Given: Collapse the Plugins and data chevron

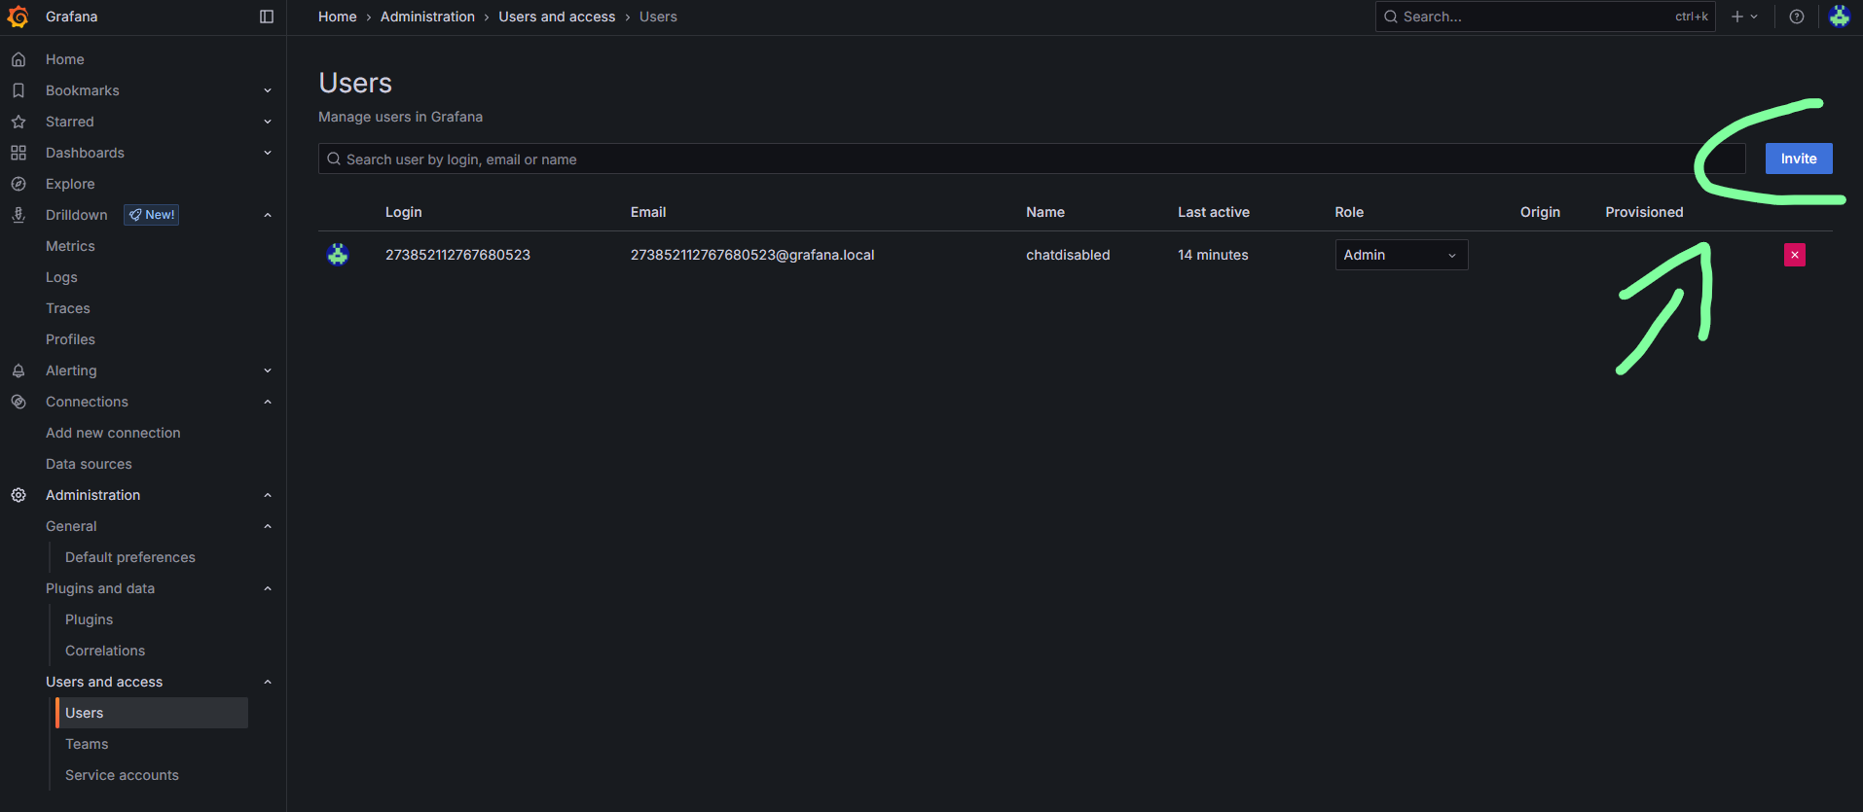Looking at the screenshot, I should (268, 588).
